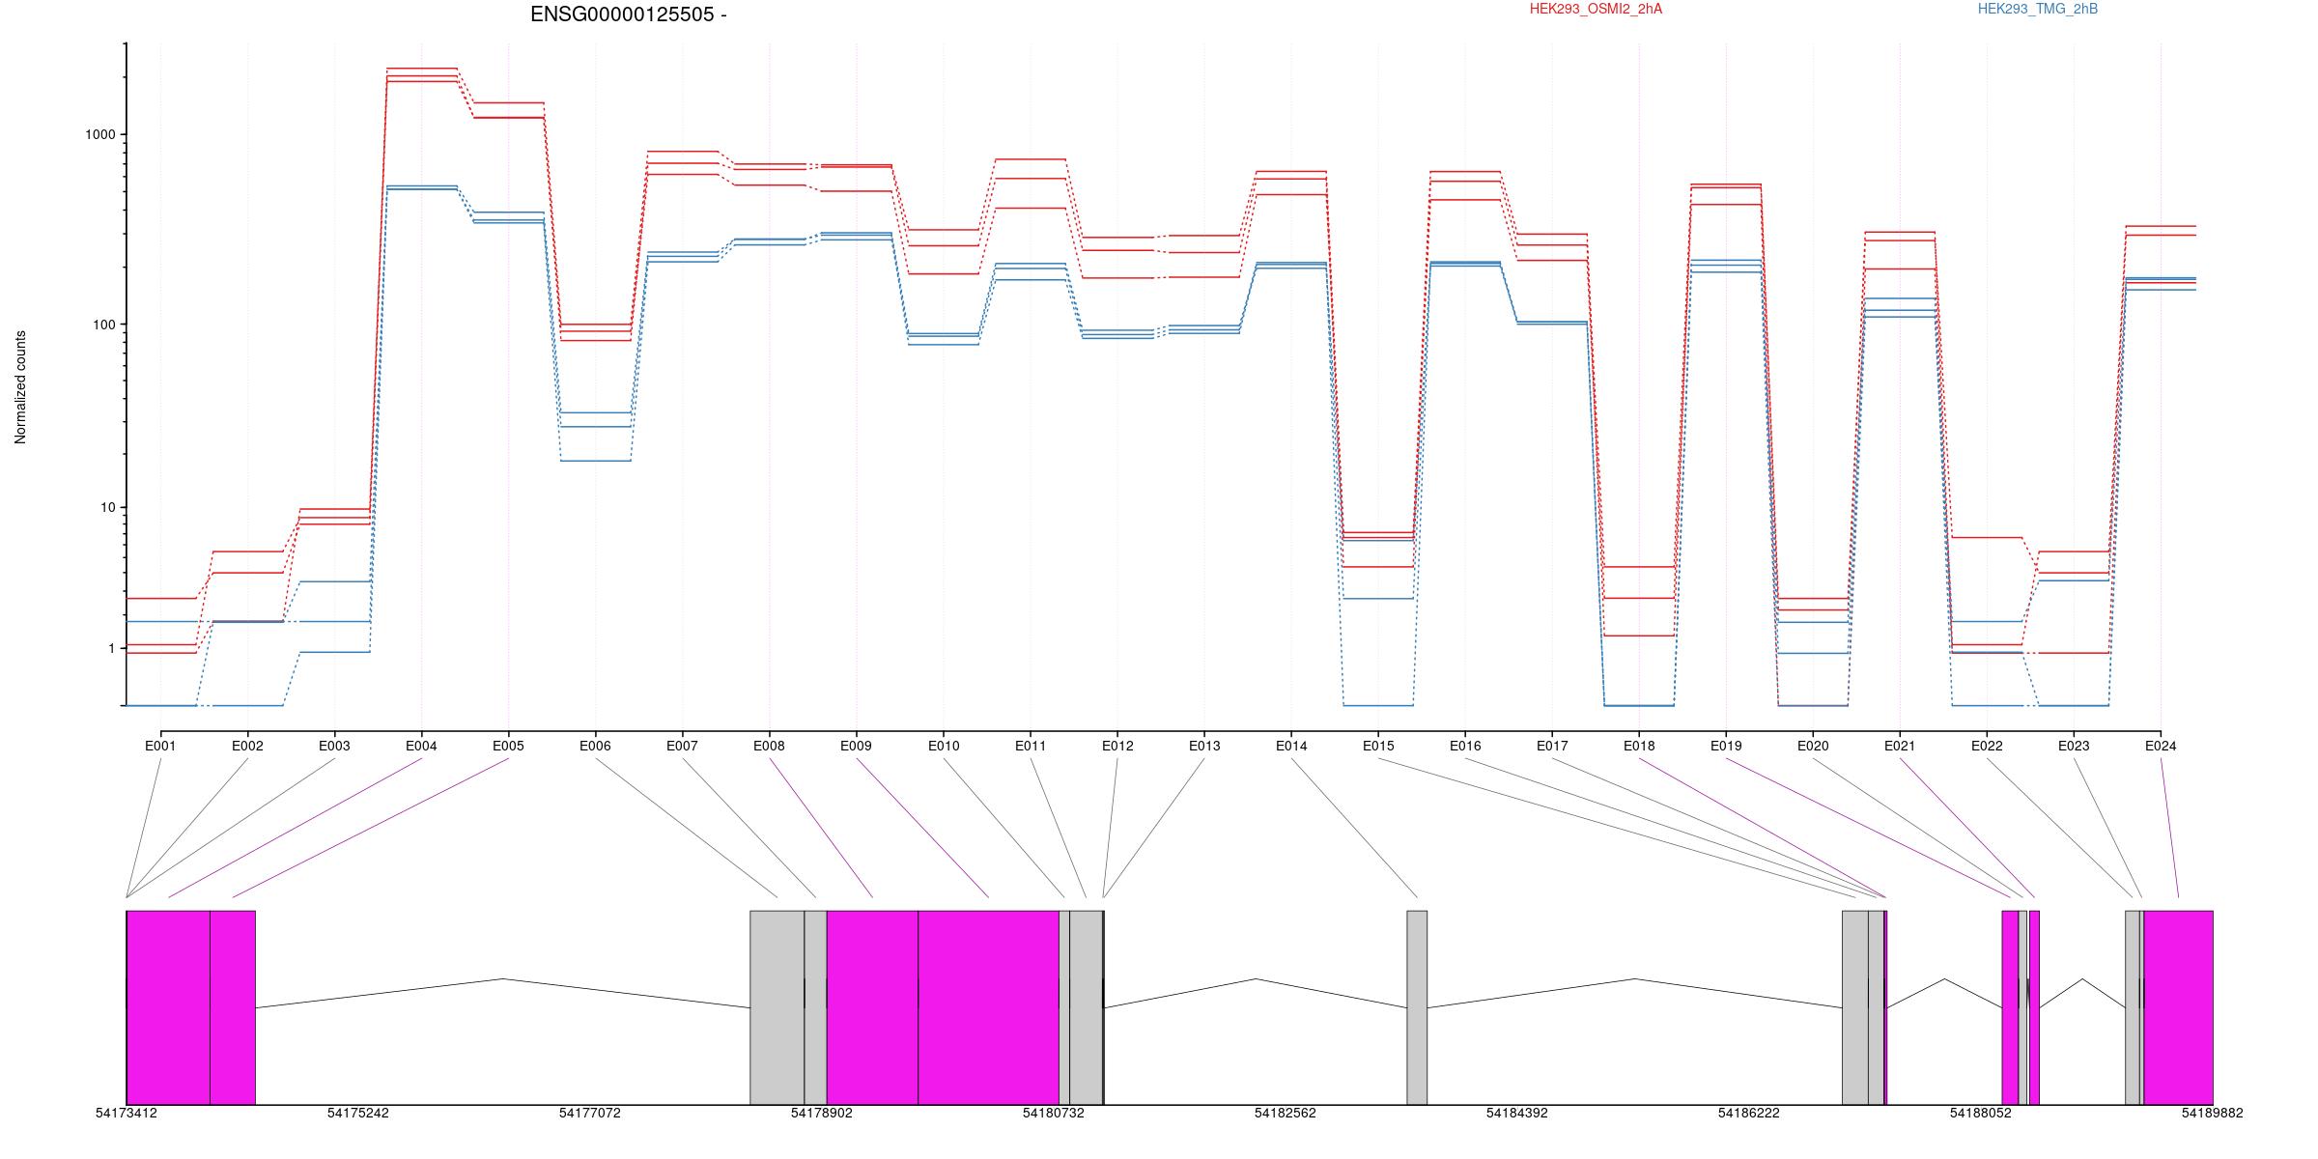Click exon label E019
2318x1159 pixels.
(1726, 746)
